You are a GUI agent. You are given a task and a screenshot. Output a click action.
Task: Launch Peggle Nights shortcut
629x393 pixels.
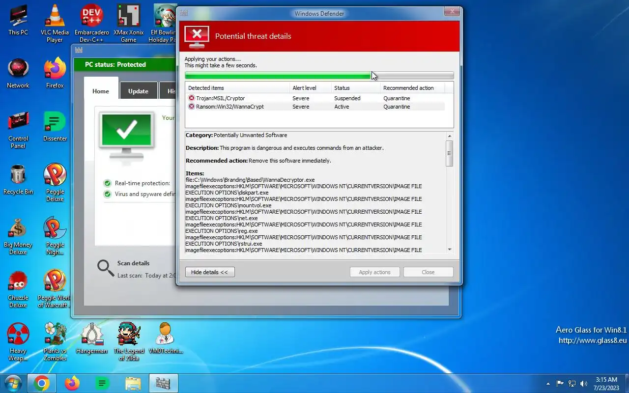click(55, 236)
